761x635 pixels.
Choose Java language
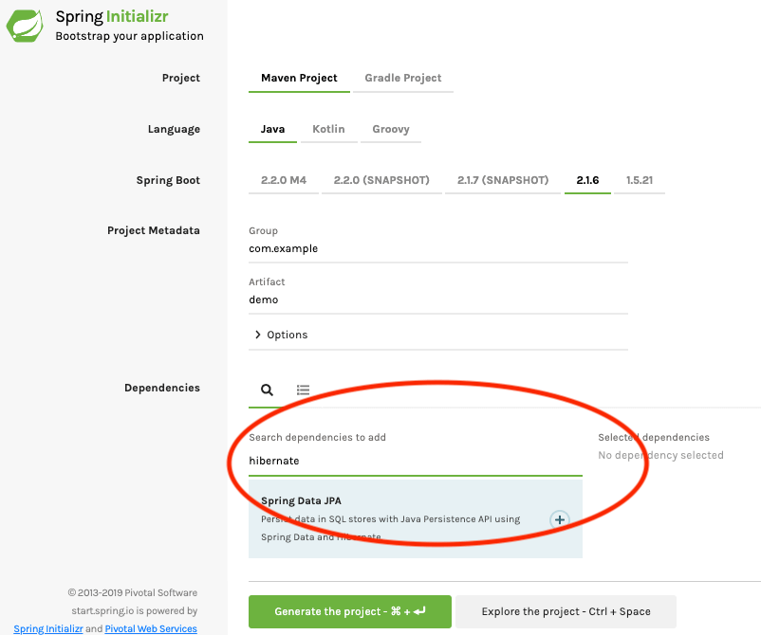(272, 130)
